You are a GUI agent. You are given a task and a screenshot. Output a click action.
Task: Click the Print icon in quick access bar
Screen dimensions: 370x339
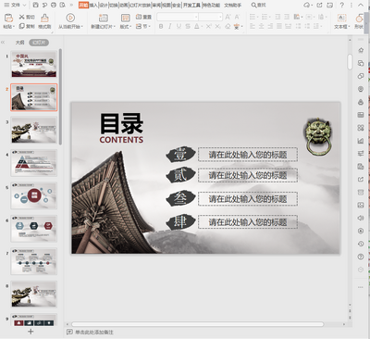(54, 5)
